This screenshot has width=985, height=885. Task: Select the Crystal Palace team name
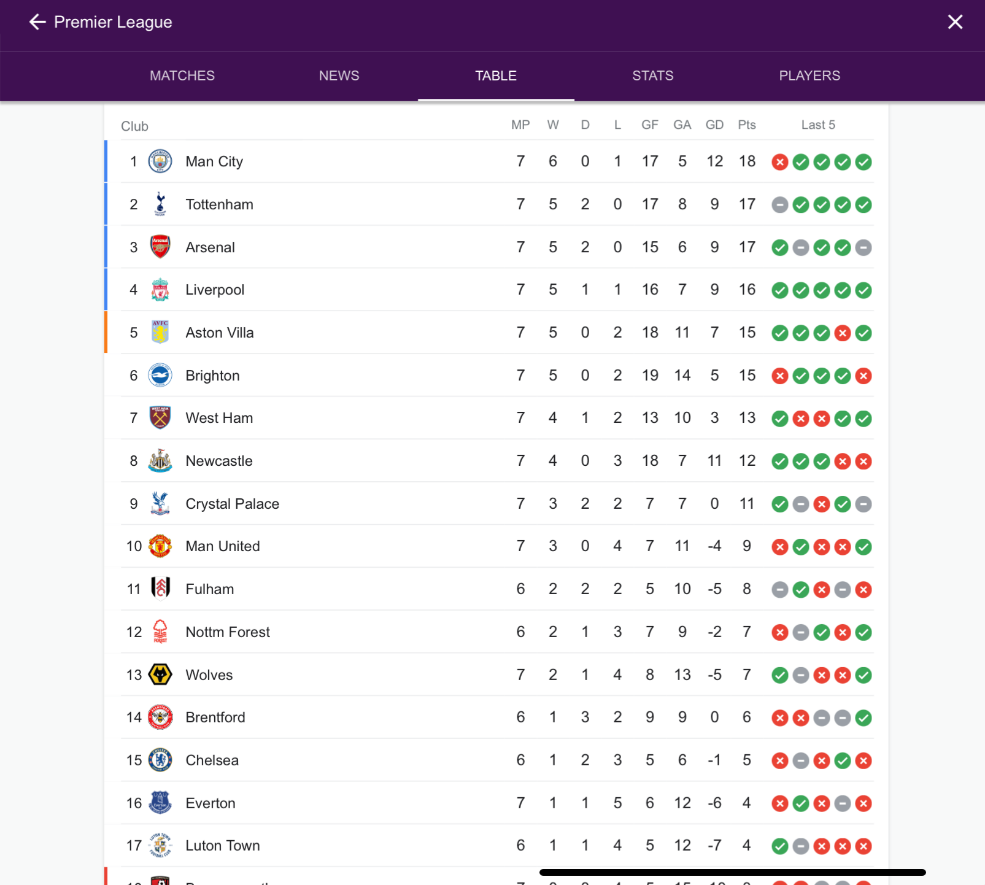pos(233,504)
